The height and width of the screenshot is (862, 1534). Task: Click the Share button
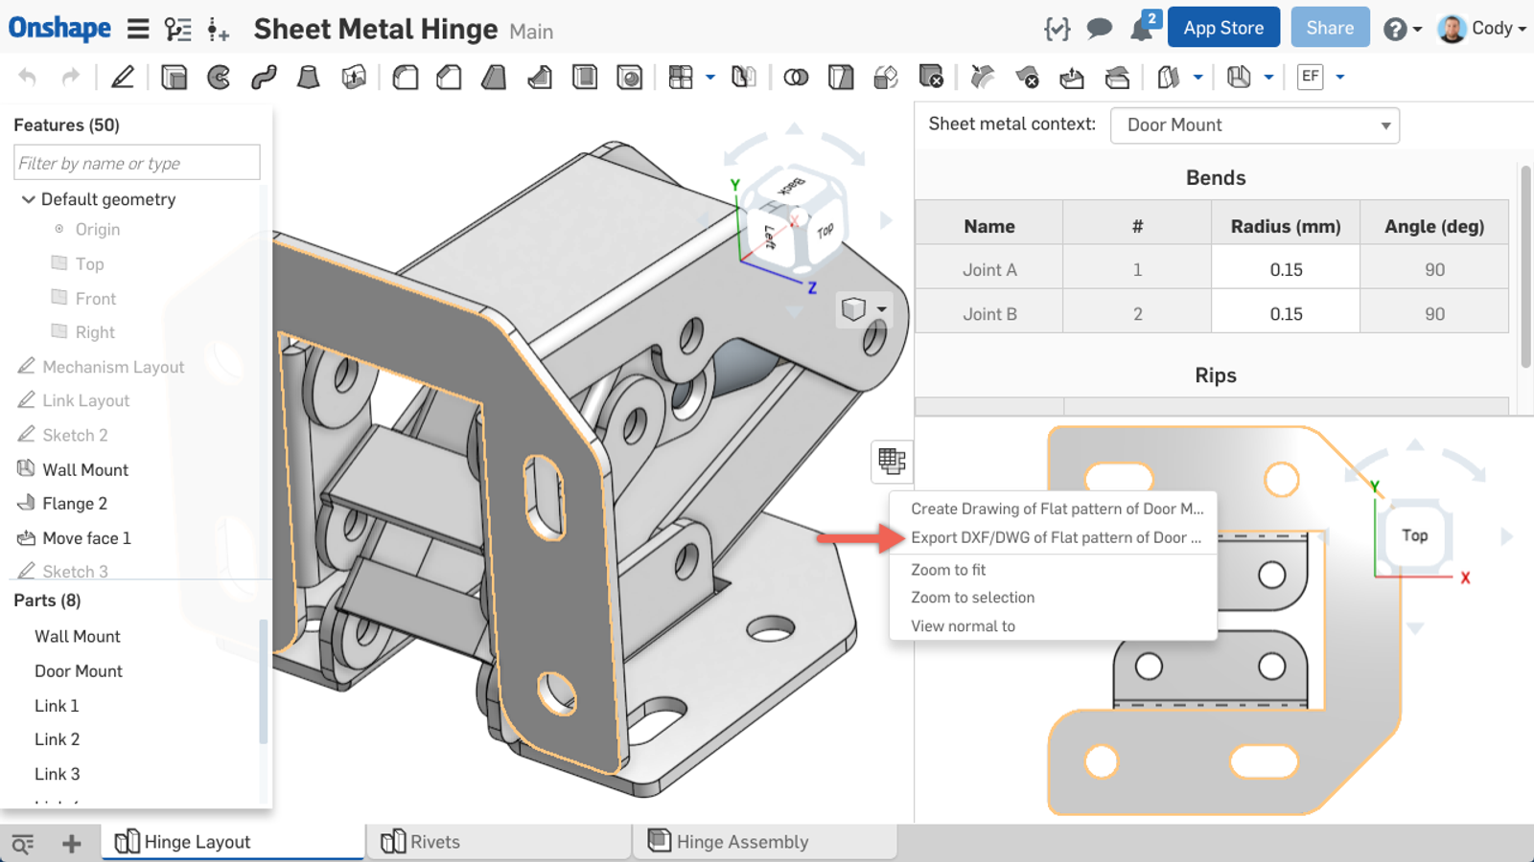[1330, 28]
